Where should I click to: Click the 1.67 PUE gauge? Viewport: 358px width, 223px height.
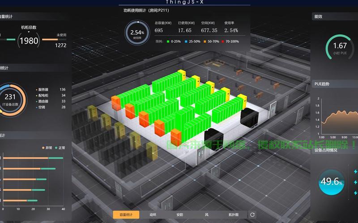tap(340, 47)
